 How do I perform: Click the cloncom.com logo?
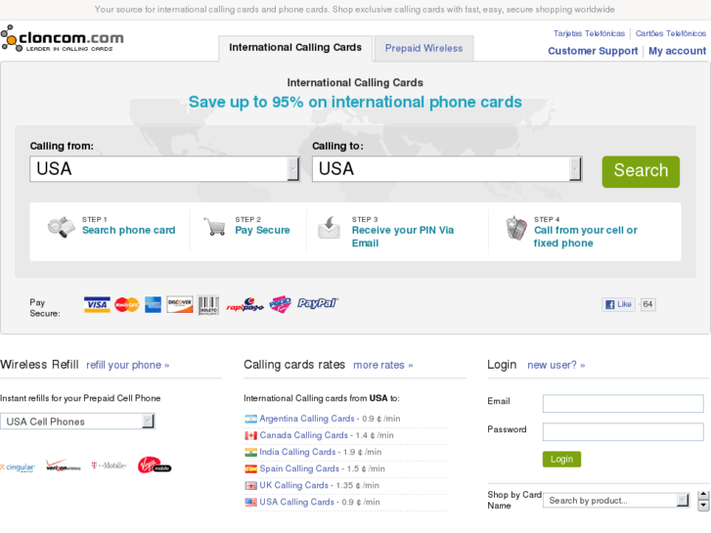coord(63,40)
